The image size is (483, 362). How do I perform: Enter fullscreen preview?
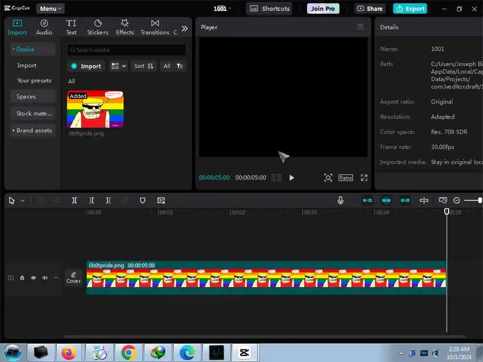point(364,178)
